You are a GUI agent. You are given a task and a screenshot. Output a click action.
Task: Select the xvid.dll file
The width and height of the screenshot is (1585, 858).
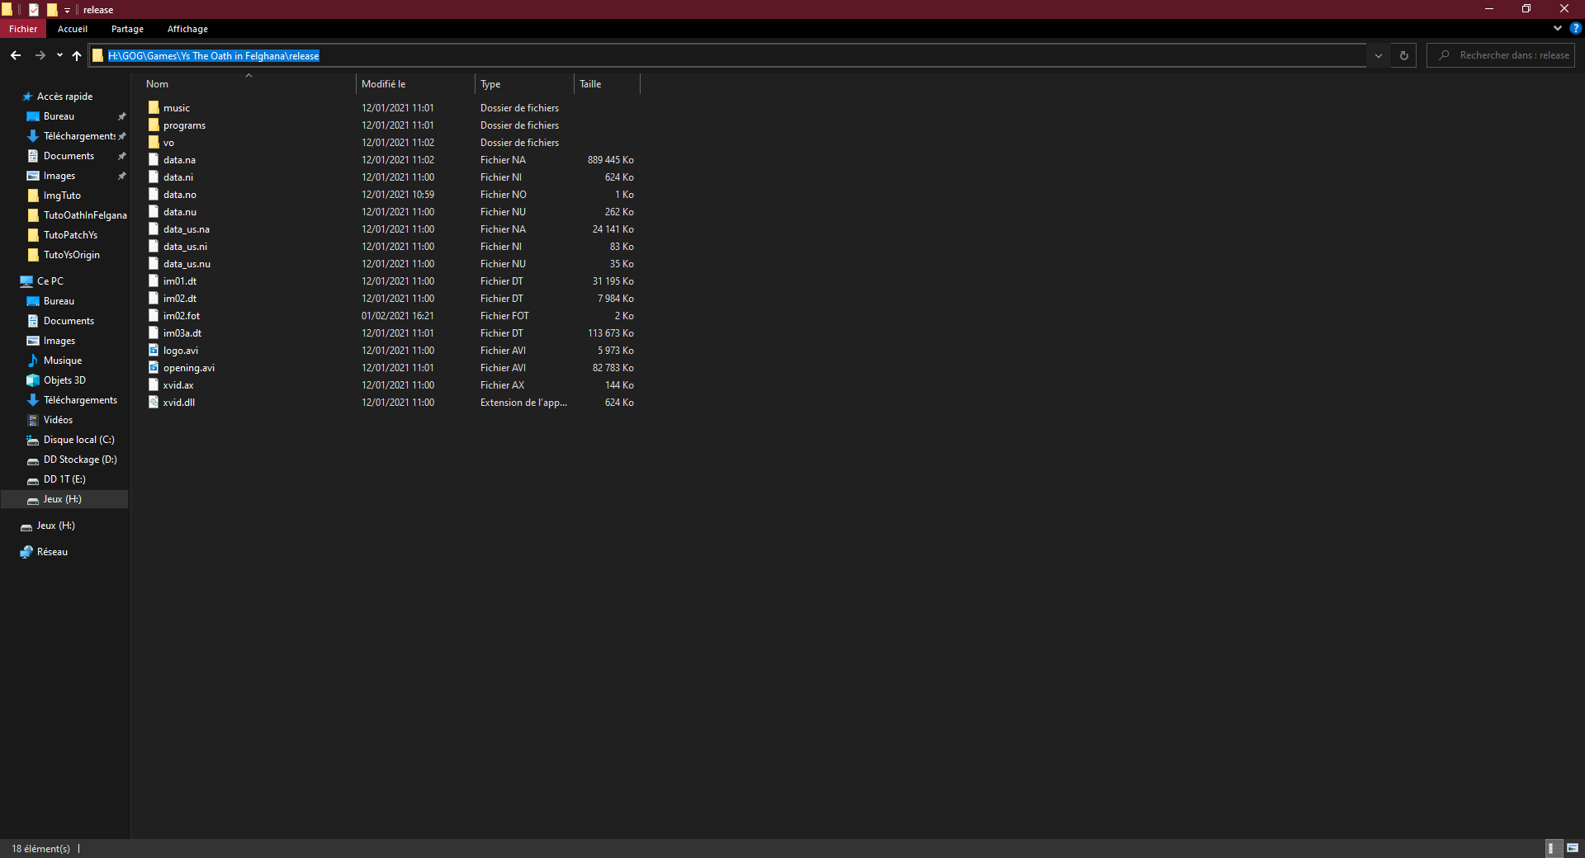click(178, 403)
